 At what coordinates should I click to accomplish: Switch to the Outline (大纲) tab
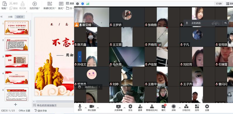10,17
